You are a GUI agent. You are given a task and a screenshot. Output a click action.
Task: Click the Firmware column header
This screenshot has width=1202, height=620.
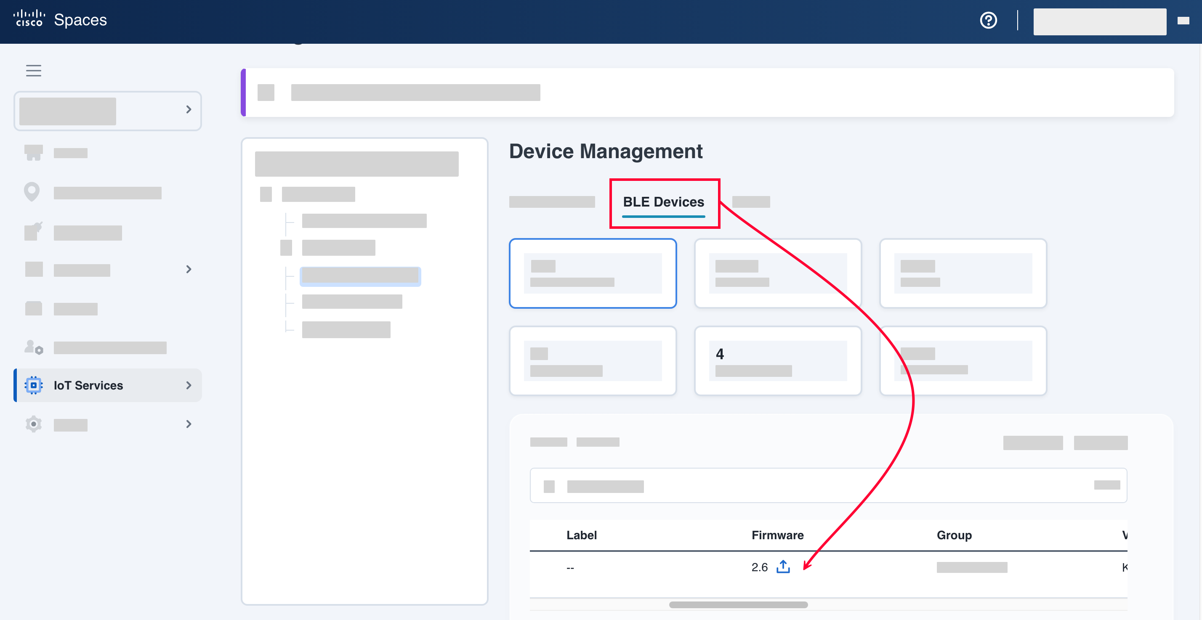[x=777, y=535]
